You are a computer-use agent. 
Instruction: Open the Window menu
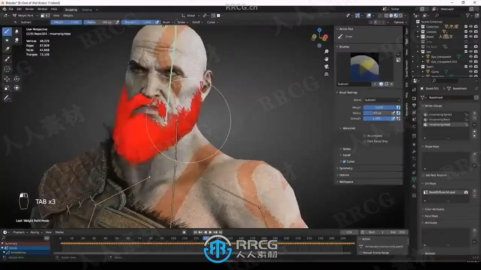[42, 9]
